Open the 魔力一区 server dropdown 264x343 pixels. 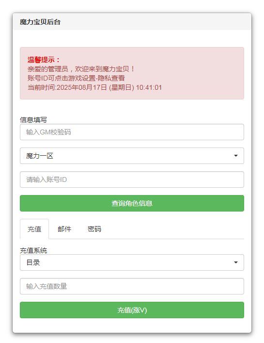tap(132, 156)
